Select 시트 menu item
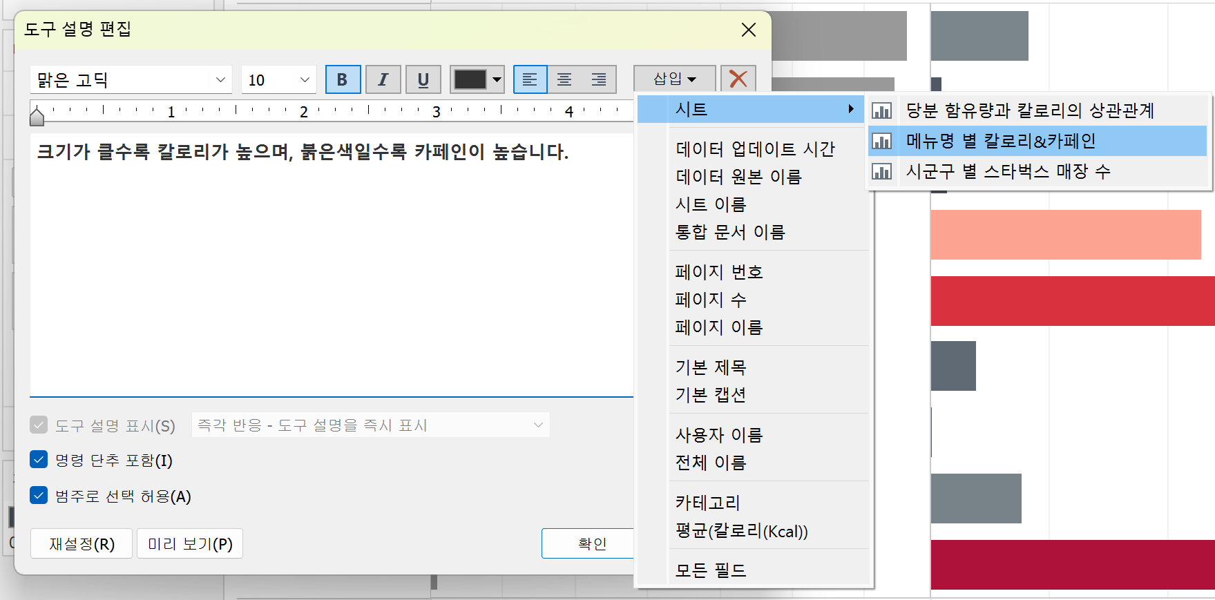1215x600 pixels. [751, 109]
